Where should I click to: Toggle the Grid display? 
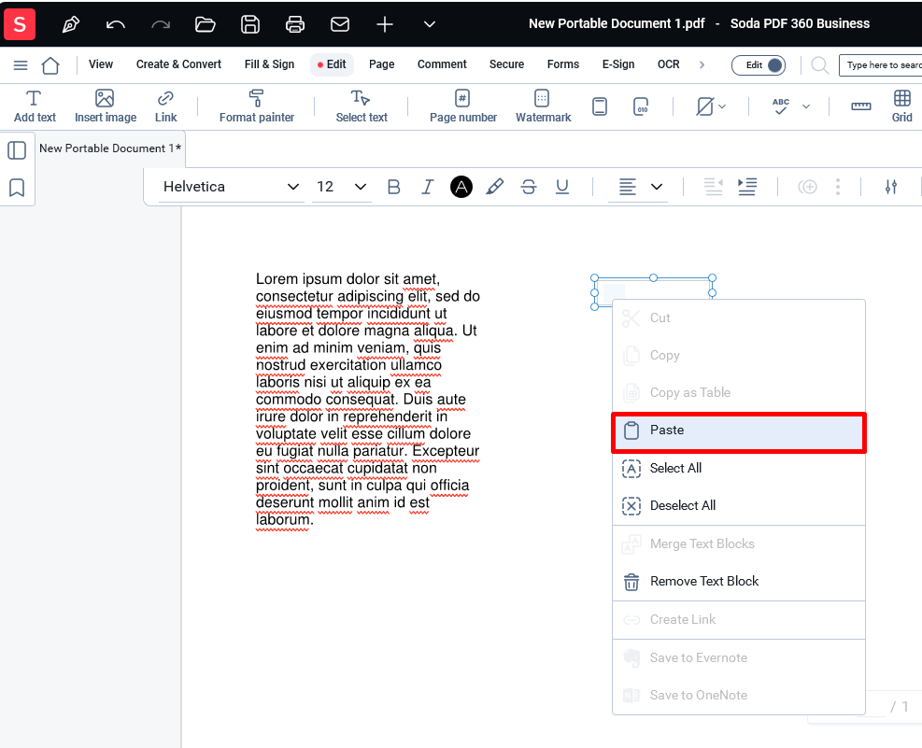pyautogui.click(x=902, y=107)
